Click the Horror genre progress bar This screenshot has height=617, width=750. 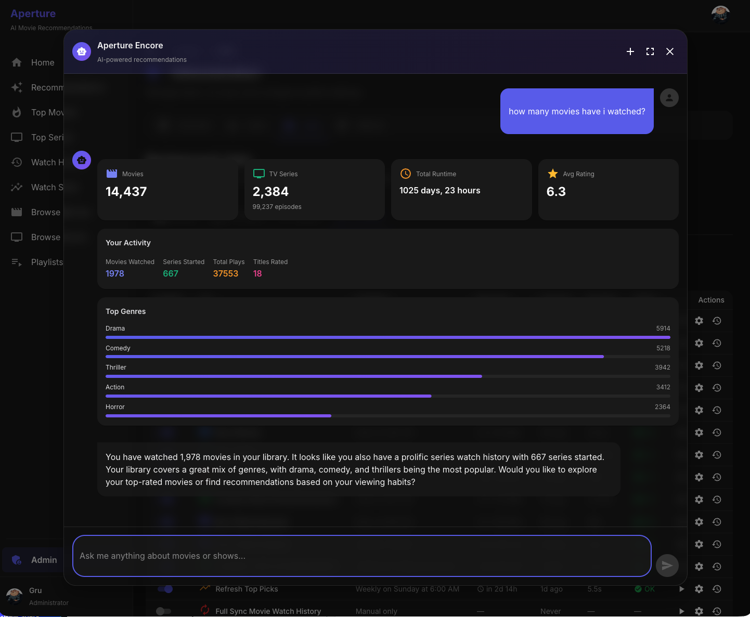pos(388,416)
